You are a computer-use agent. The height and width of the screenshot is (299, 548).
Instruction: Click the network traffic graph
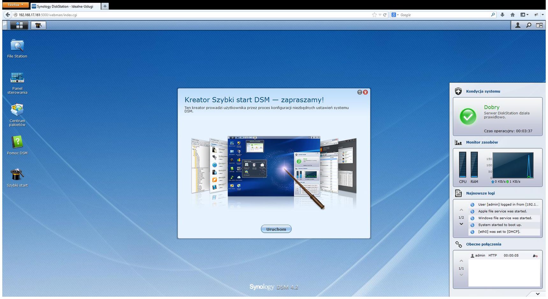(513, 165)
